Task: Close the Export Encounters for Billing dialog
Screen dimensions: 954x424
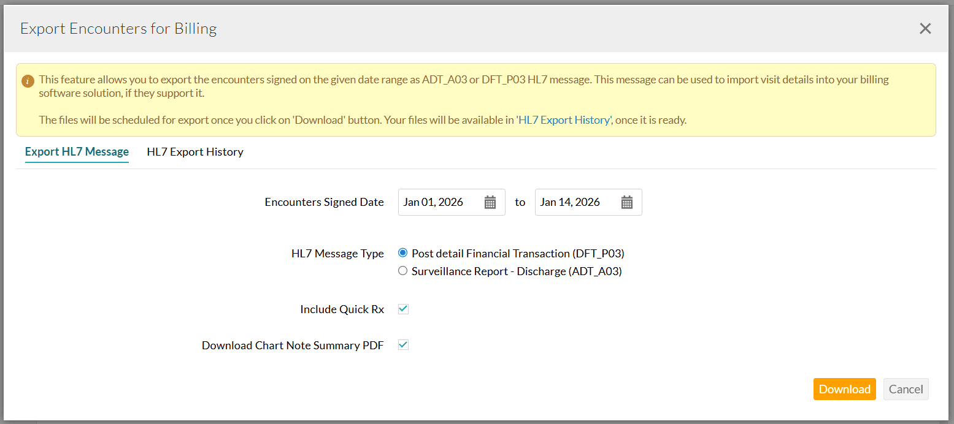Action: (x=925, y=28)
